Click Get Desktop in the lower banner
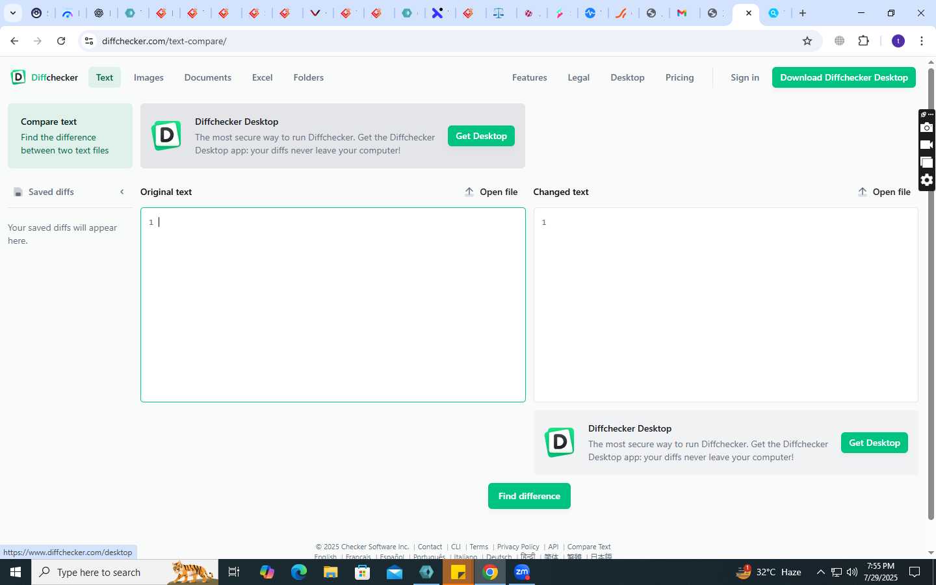Screen dimensions: 936x585 tap(874, 443)
